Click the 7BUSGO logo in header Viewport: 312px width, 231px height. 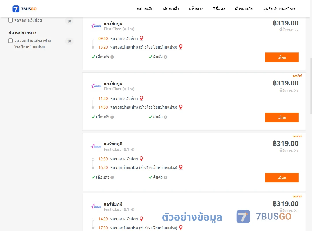[25, 9]
